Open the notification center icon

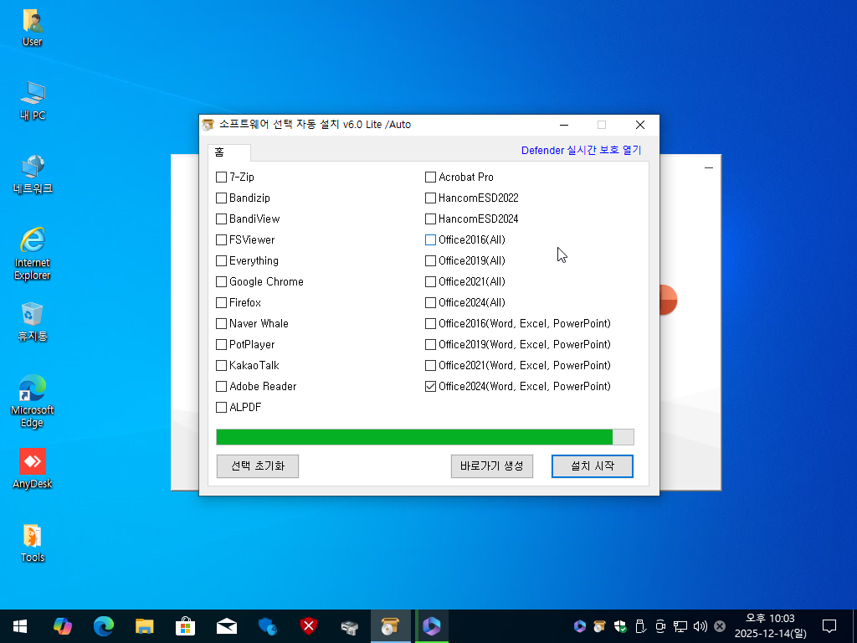829,626
